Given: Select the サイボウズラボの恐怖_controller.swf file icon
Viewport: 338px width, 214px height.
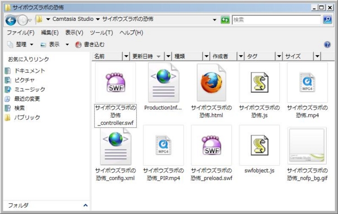Looking at the screenshot, I should tap(115, 83).
